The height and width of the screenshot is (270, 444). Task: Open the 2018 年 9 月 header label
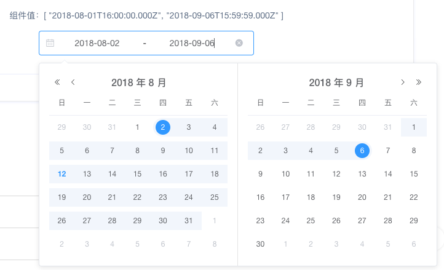point(336,82)
